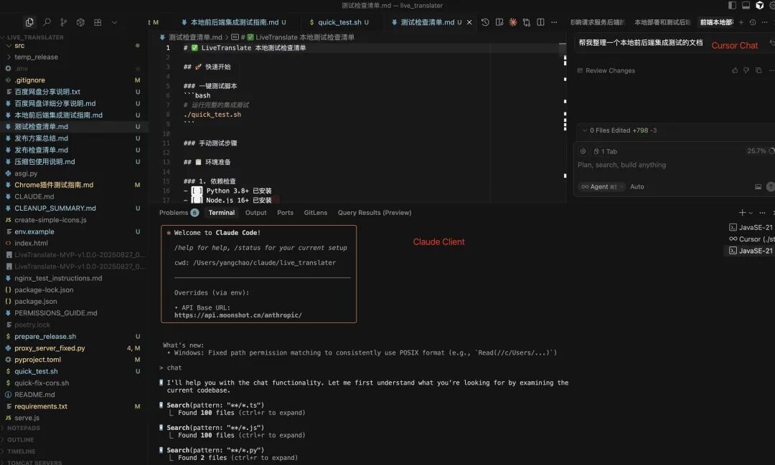Open the Source Control view icon

[x=63, y=22]
